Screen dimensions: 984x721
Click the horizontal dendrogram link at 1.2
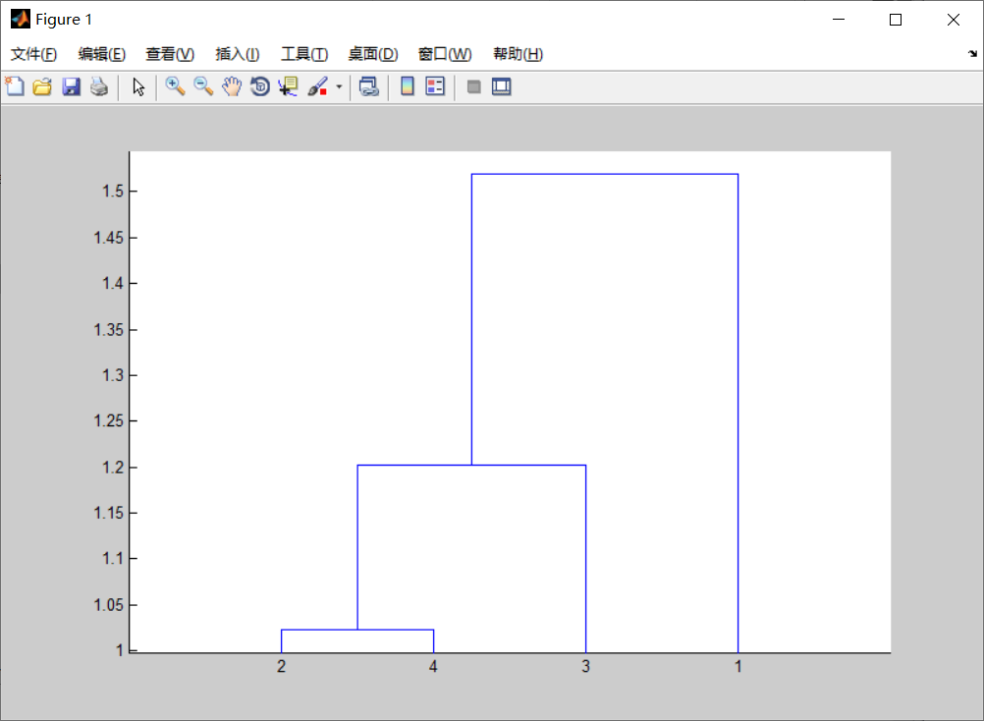[471, 465]
